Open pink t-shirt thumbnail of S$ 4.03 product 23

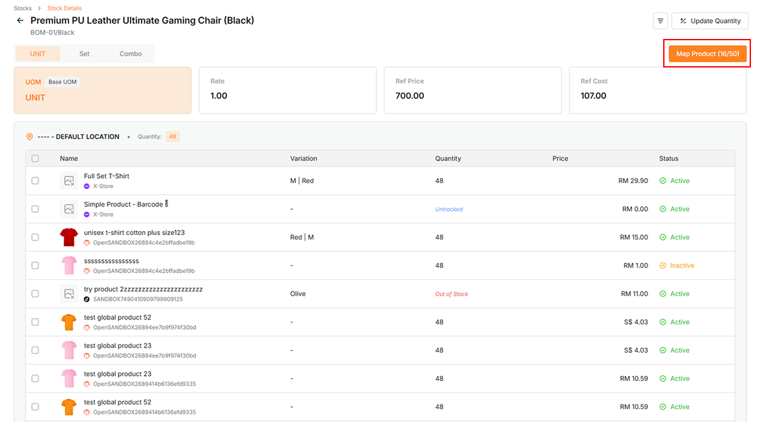69,350
